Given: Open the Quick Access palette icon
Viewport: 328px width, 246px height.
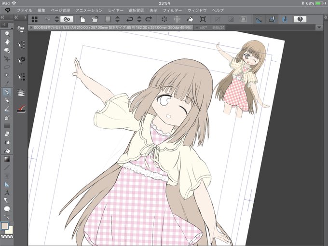Looking at the screenshot, I should pos(21,29).
